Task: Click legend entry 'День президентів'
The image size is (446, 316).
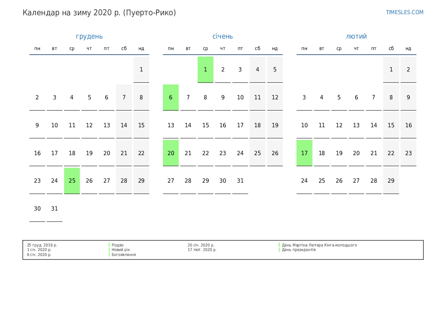Action: point(299,250)
